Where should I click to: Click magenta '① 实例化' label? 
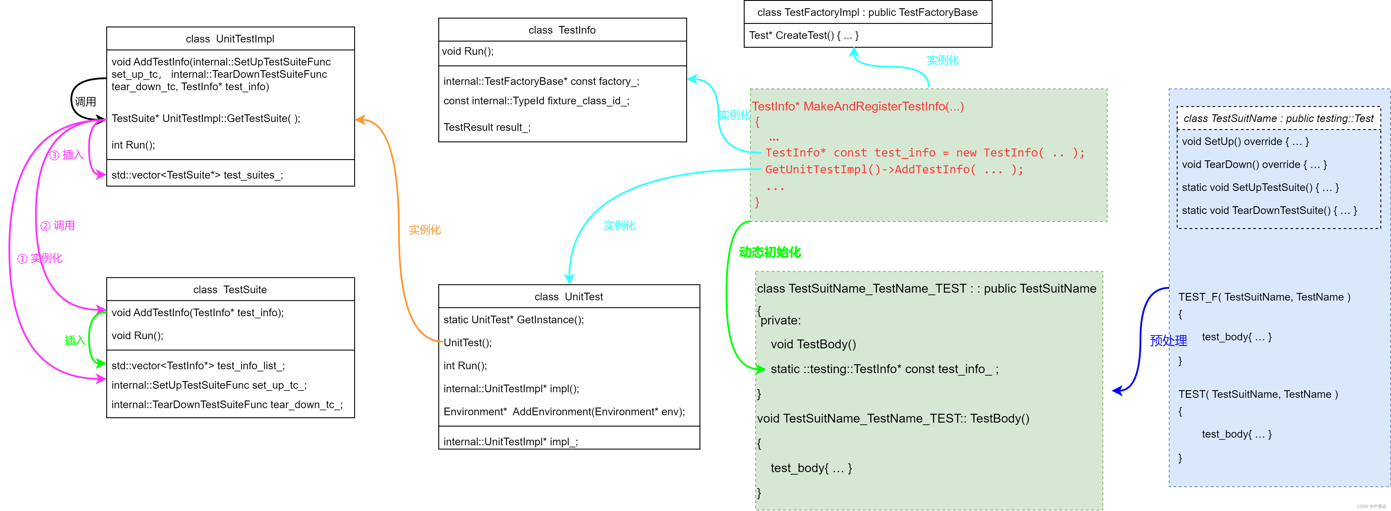click(40, 259)
